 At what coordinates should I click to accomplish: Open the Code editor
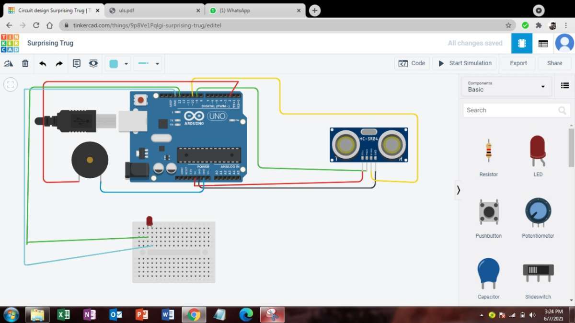point(412,63)
